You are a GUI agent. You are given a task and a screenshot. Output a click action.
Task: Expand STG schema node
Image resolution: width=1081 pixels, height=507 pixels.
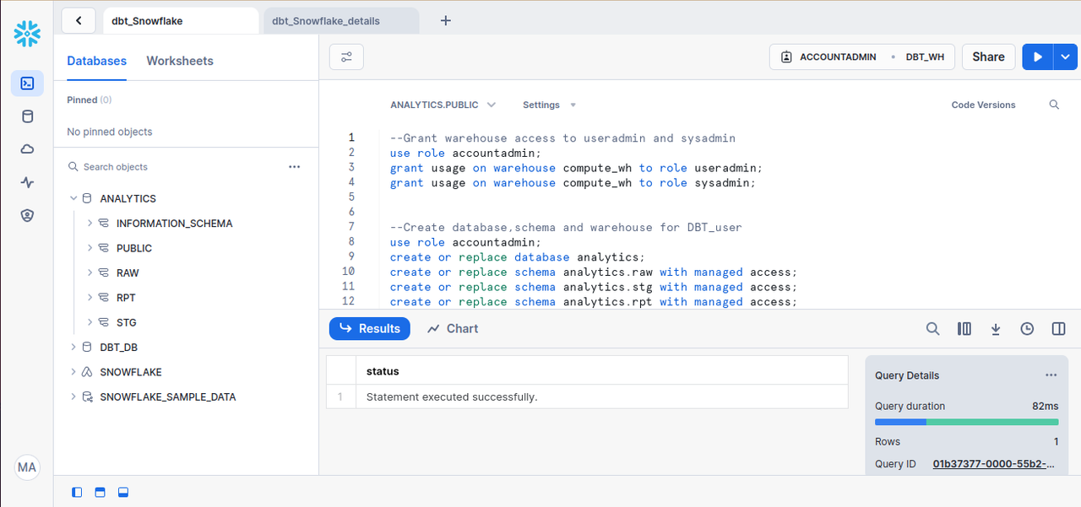click(x=90, y=322)
